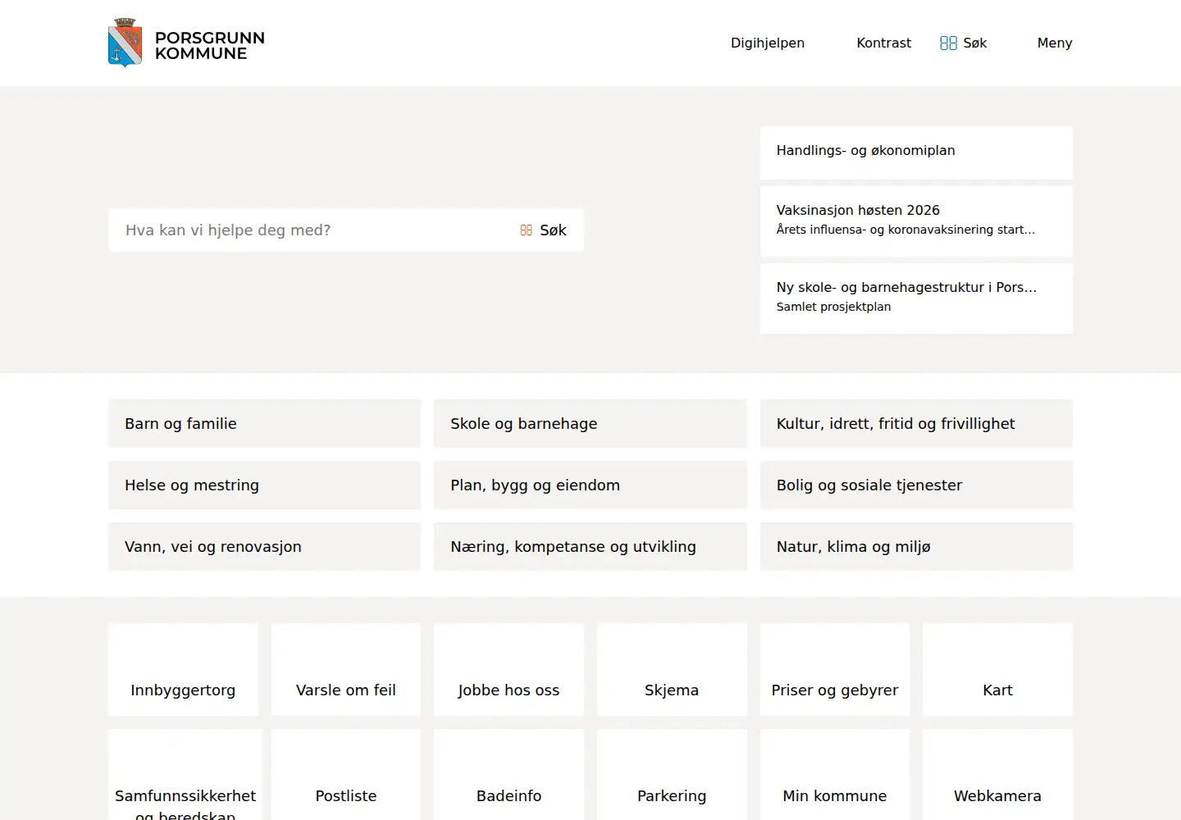Open the Barn og familie category
This screenshot has height=820, width=1181.
[264, 424]
